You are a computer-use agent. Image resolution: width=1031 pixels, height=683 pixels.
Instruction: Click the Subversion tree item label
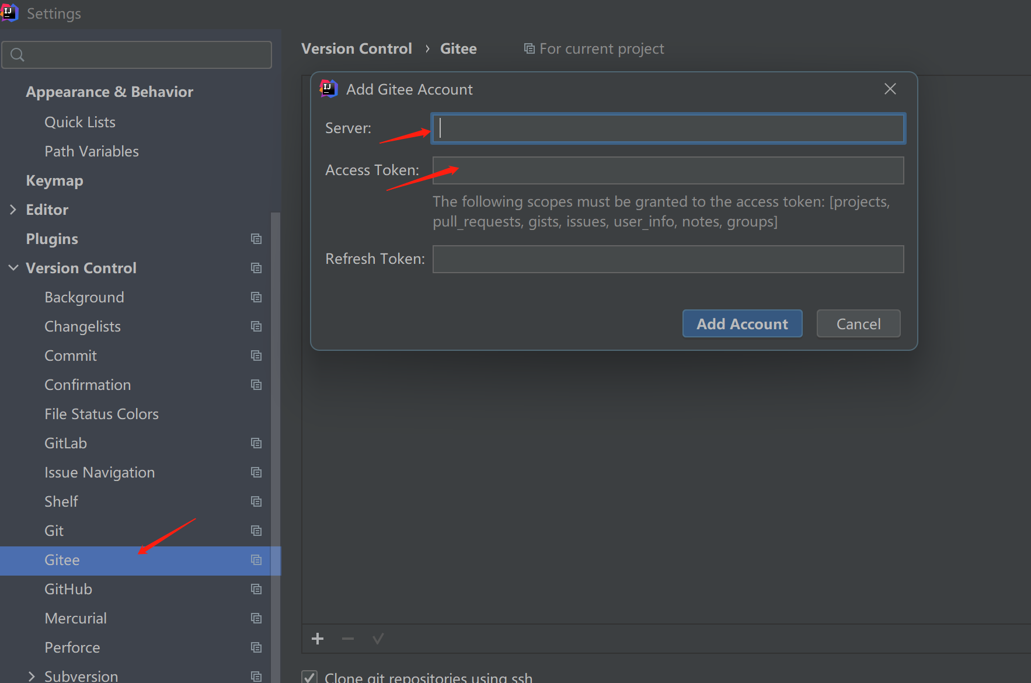tap(81, 676)
